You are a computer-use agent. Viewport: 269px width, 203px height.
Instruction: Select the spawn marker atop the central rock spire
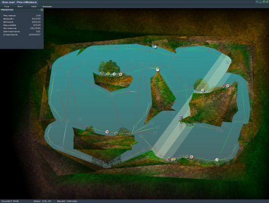pos(158,70)
